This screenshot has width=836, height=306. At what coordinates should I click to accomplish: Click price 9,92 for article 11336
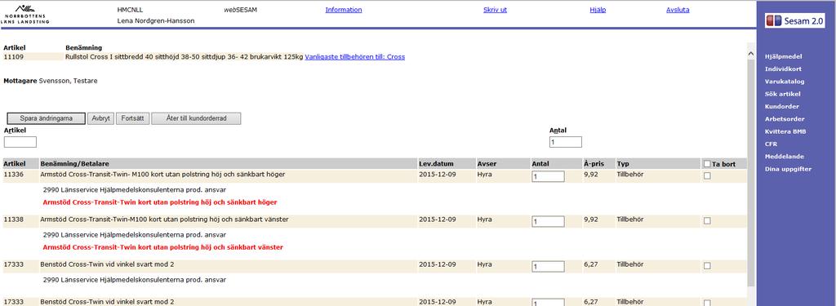pos(591,175)
